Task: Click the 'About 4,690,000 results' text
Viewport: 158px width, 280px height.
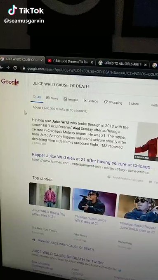Action: click(x=60, y=109)
